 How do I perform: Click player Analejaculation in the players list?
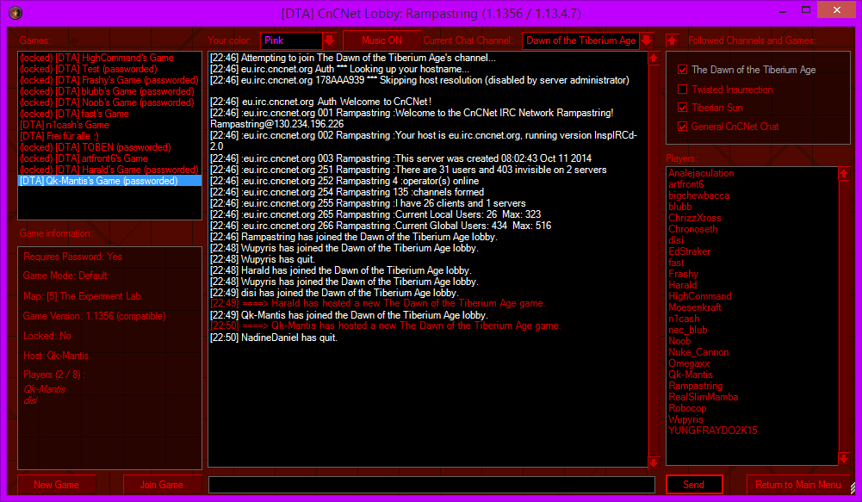click(x=701, y=173)
